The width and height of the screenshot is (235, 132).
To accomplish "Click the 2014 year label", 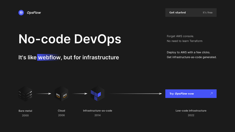I will pyautogui.click(x=97, y=115).
